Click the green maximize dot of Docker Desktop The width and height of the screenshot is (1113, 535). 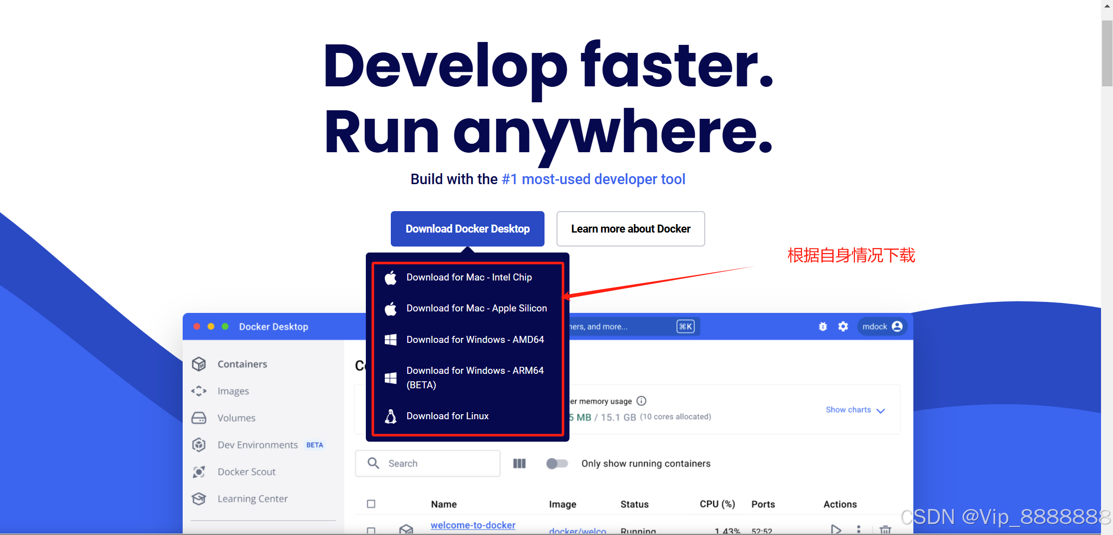click(x=225, y=326)
